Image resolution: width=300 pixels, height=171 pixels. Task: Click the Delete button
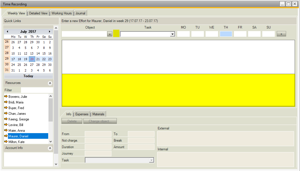[72, 121]
